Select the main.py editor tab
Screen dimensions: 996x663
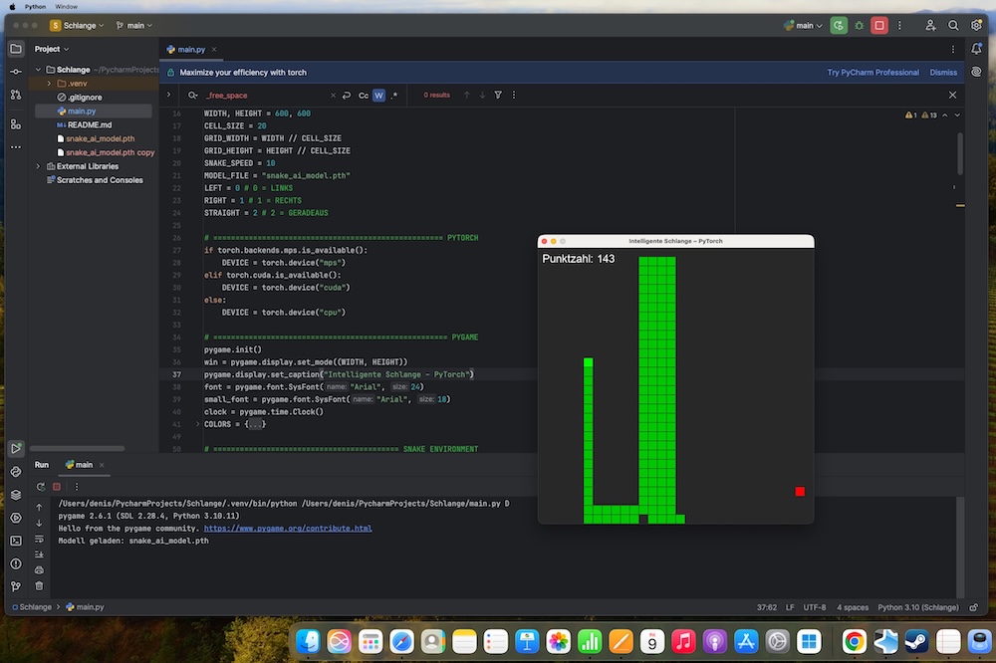(191, 49)
